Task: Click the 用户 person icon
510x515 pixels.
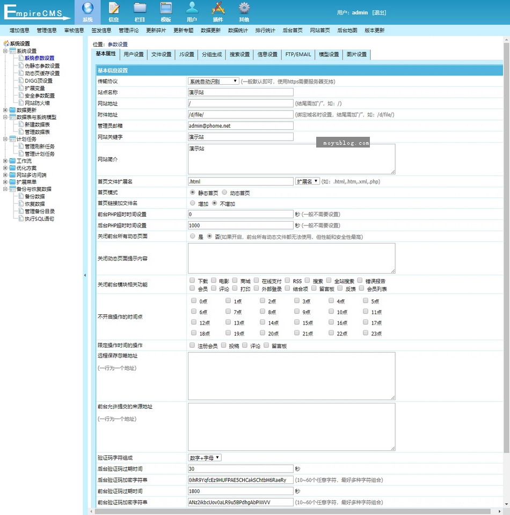Action: 192,9
